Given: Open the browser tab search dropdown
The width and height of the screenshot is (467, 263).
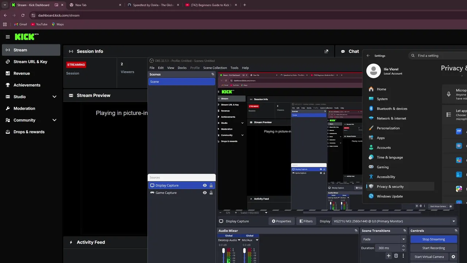Looking at the screenshot, I should click(x=5, y=5).
